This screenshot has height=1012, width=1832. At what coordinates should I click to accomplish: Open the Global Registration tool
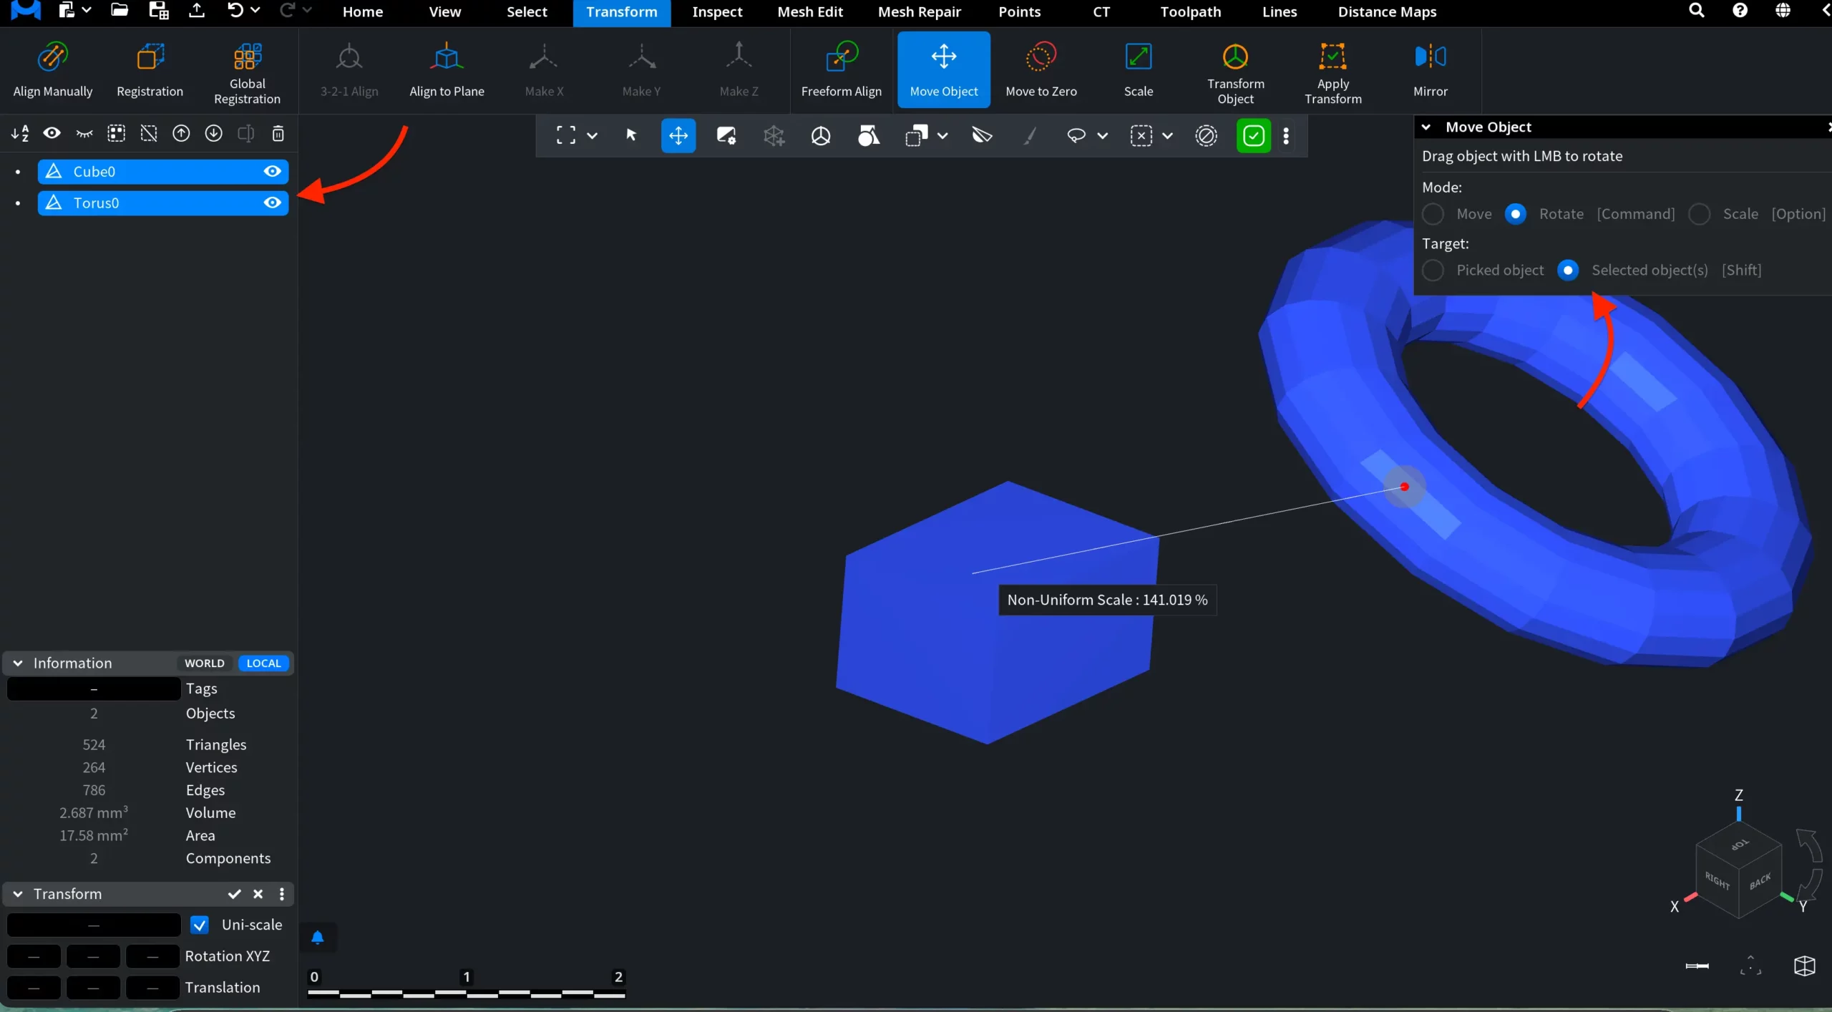point(247,69)
